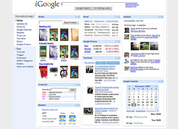Viewport: 178px width, 129px height.
Task: Select Updates (9) in the sidebar
Action: pos(22,24)
